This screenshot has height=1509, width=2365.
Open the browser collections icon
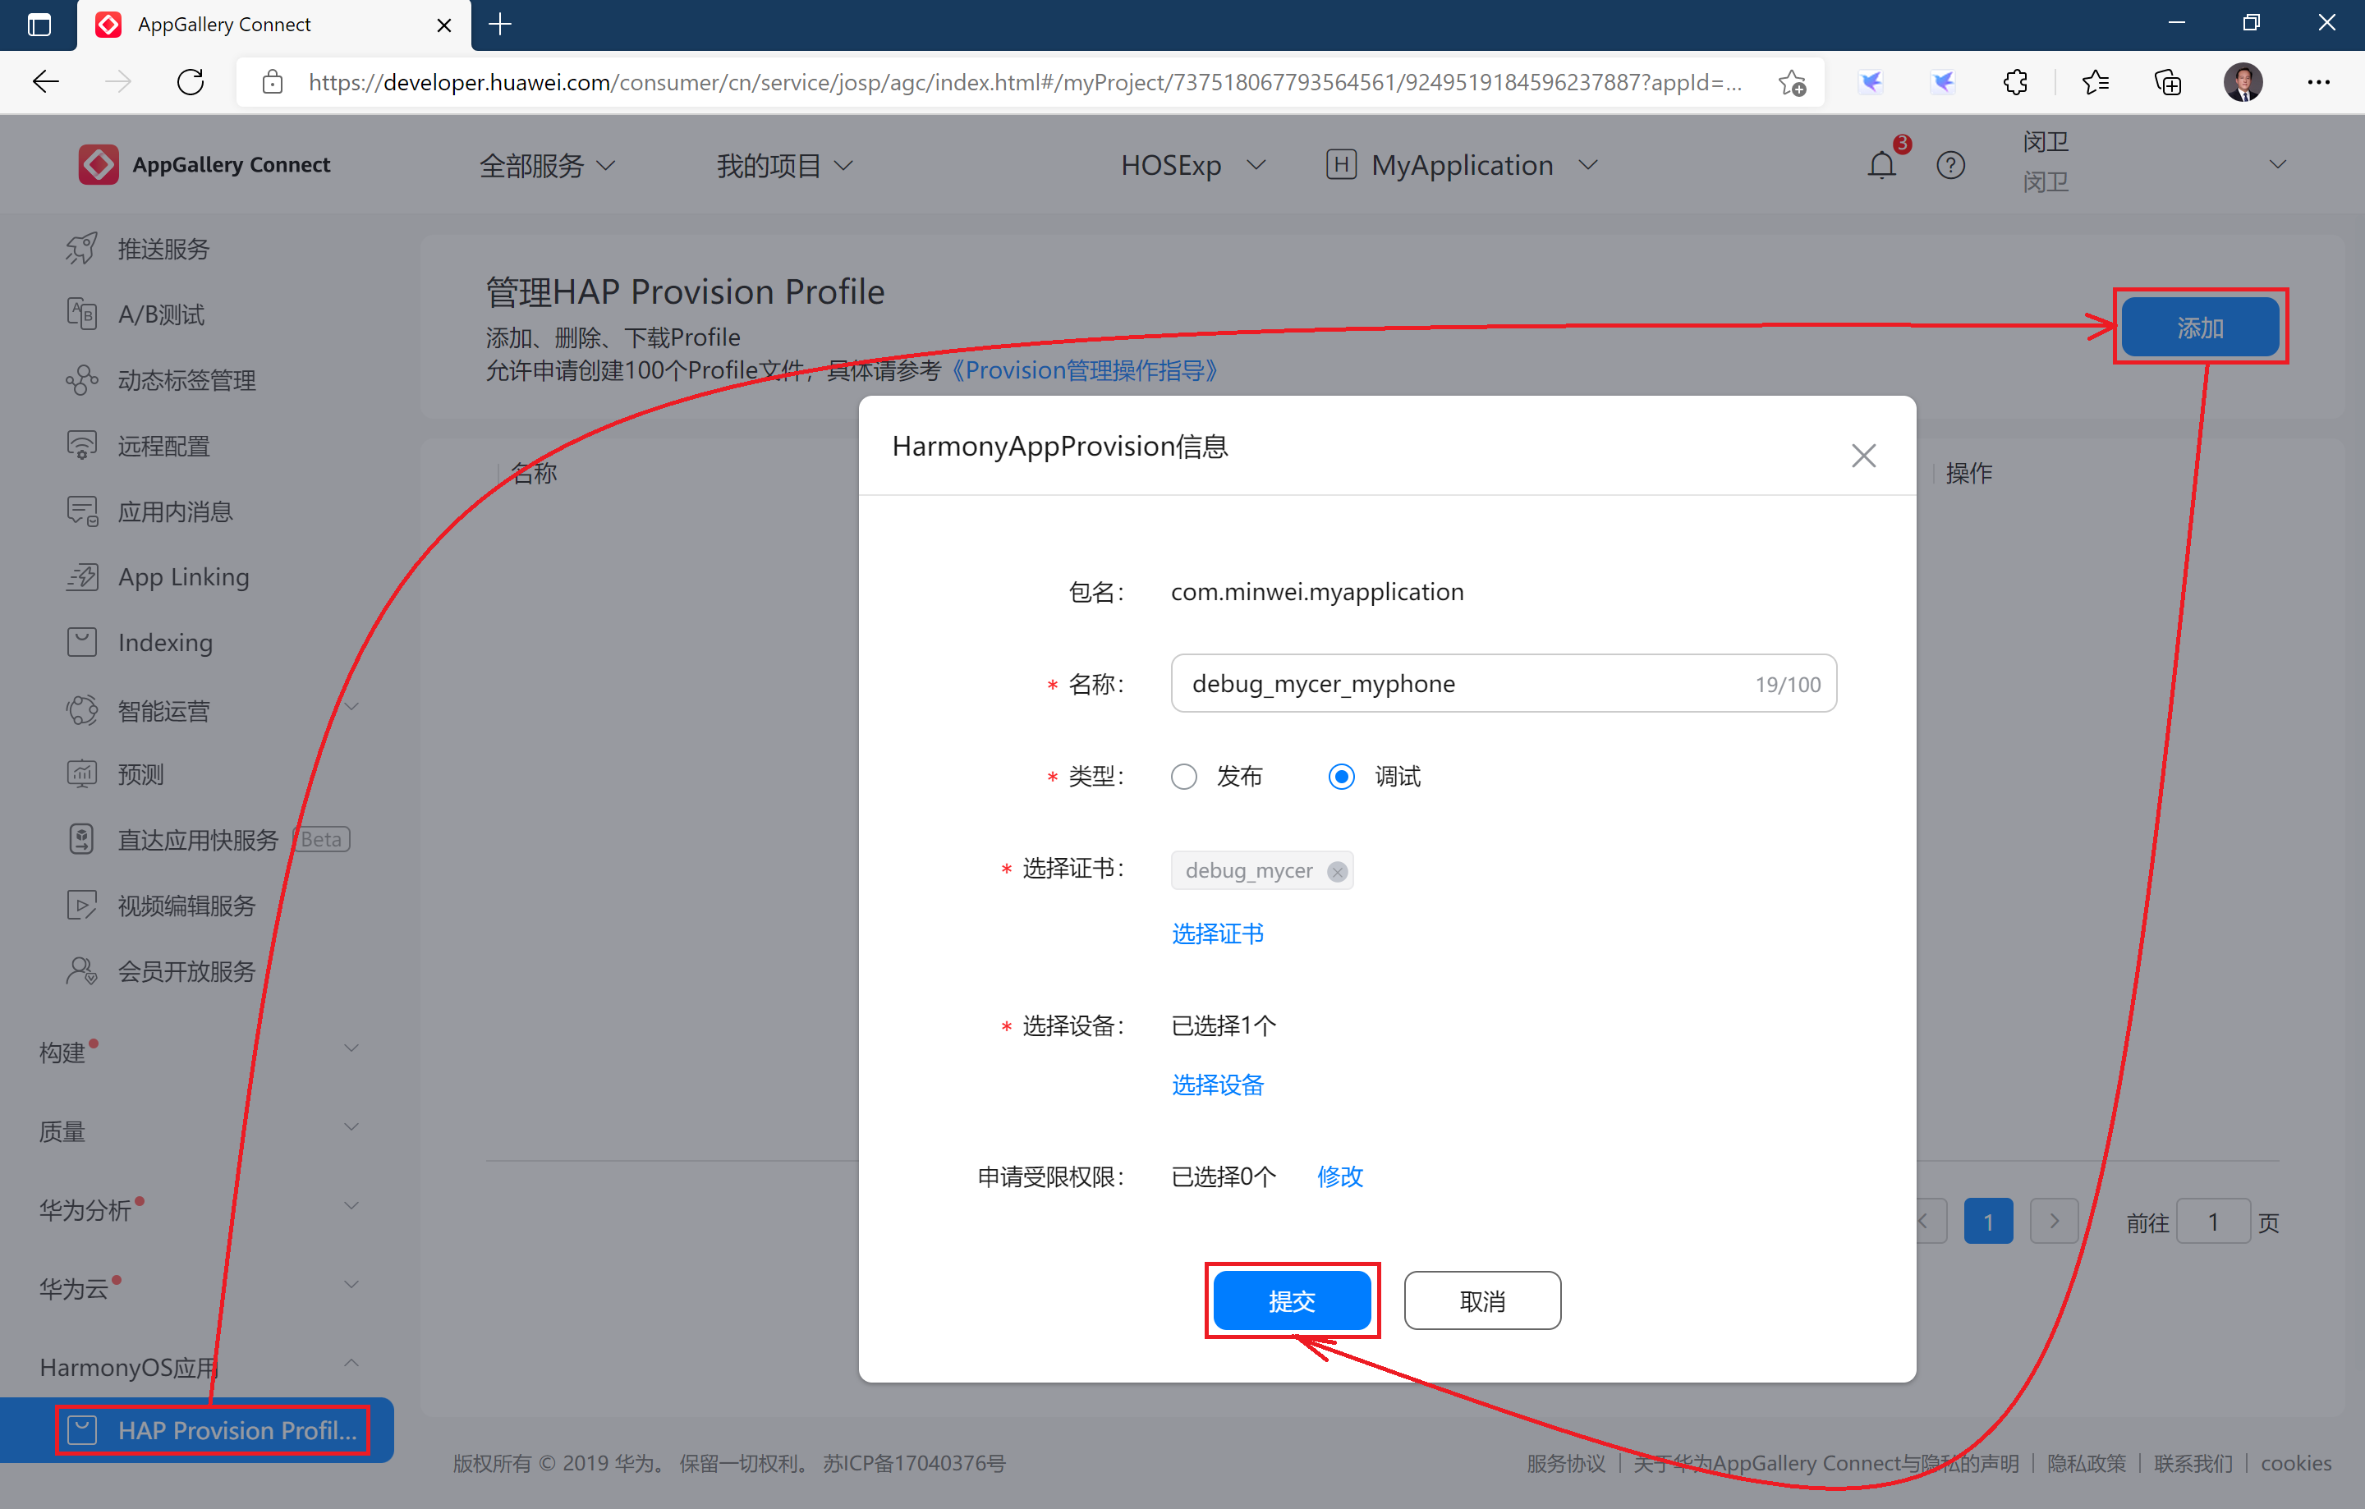(x=2168, y=82)
